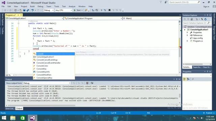
Task: Click the Clear All icon in Output panel
Action: 87,83
